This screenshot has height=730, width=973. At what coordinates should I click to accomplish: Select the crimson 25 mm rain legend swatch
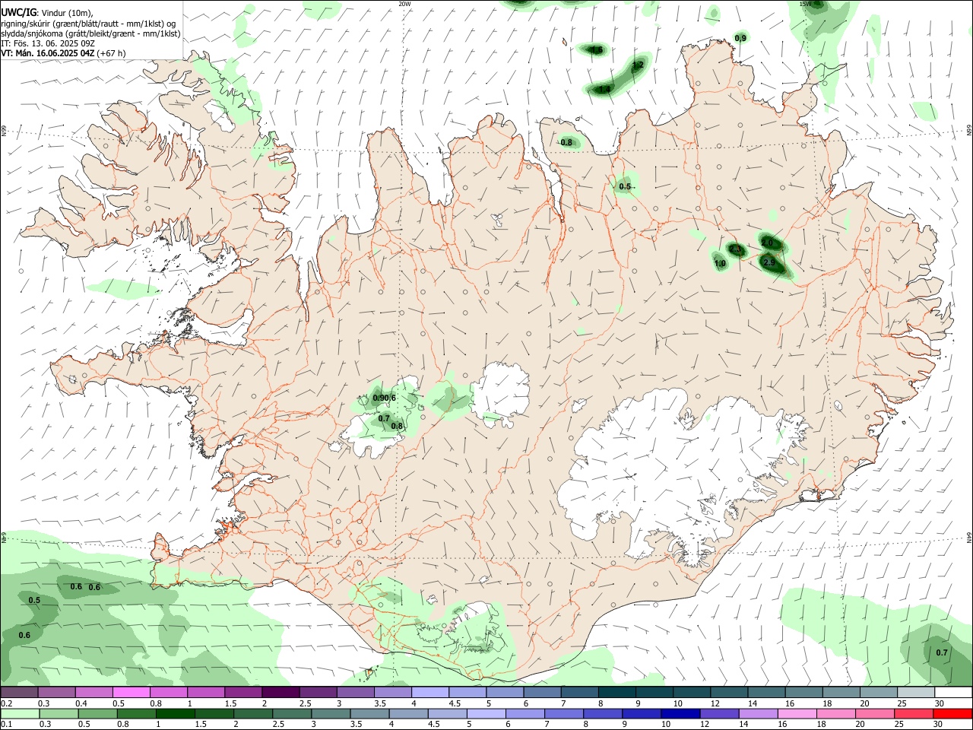pyautogui.click(x=914, y=713)
